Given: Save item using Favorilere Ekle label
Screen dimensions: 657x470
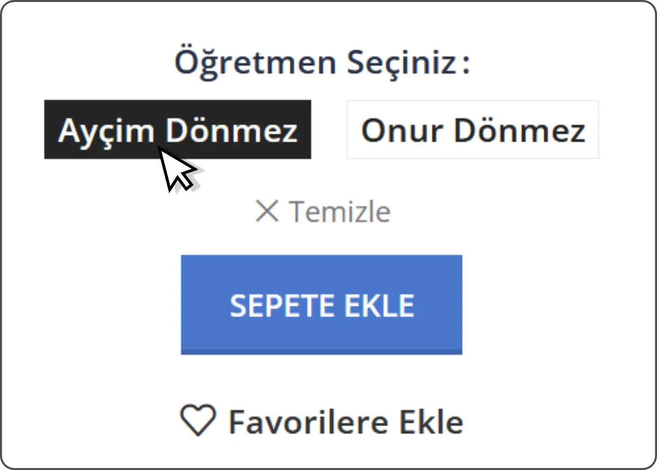Looking at the screenshot, I should pos(346,422).
